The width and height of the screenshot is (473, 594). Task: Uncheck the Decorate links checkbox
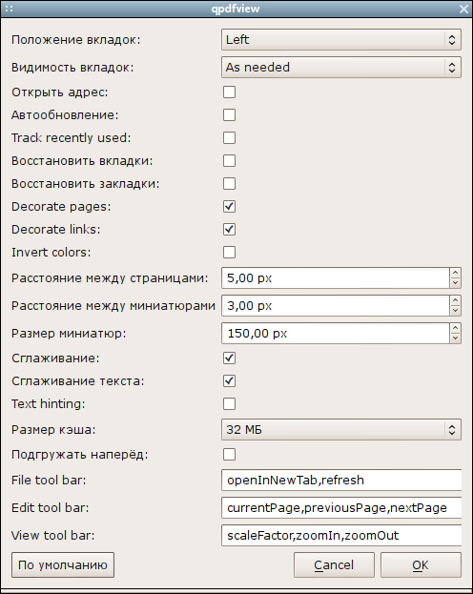(229, 229)
